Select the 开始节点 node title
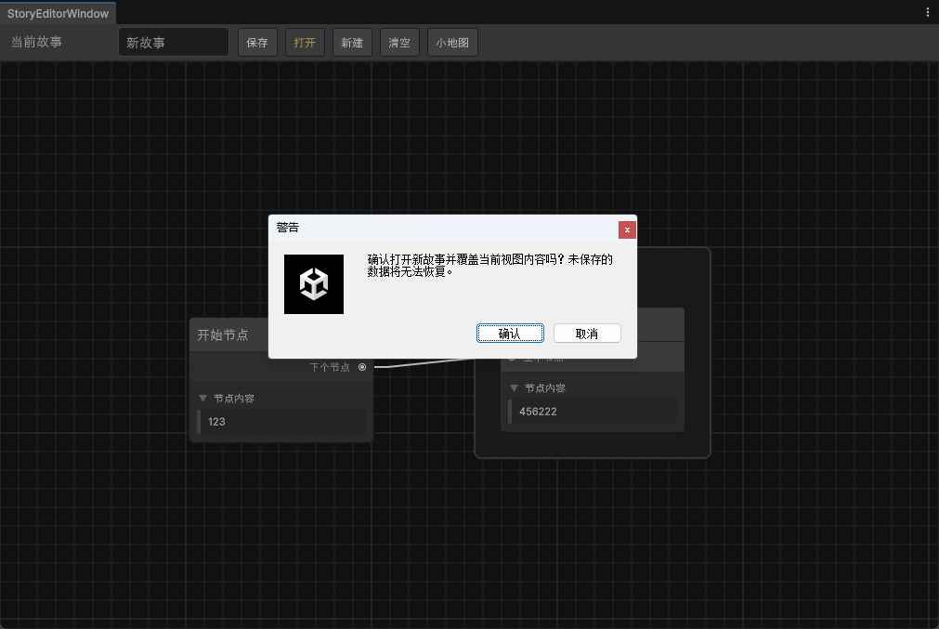 point(223,335)
